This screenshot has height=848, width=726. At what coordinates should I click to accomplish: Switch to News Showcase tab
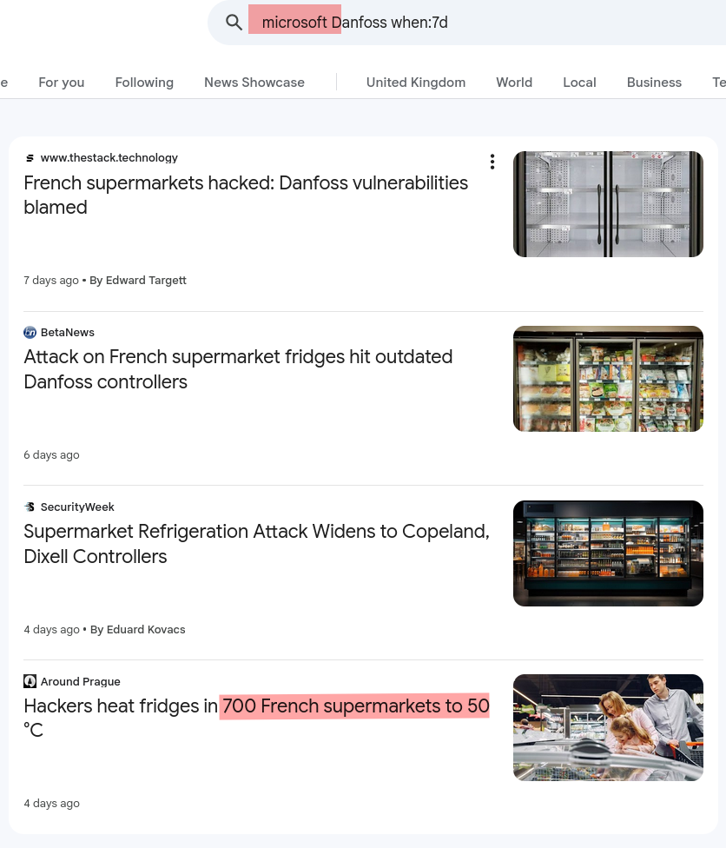[254, 83]
